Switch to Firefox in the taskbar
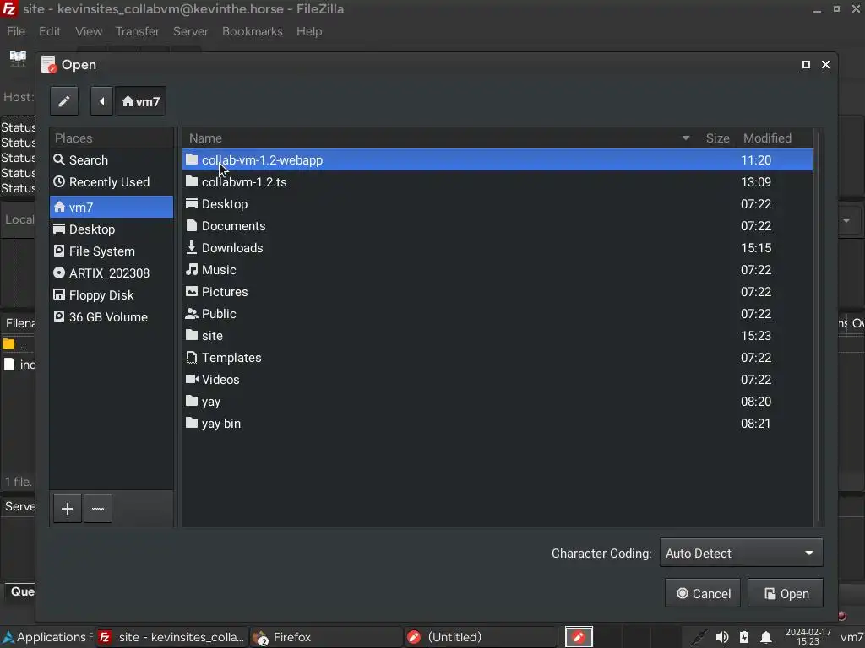 (x=325, y=637)
